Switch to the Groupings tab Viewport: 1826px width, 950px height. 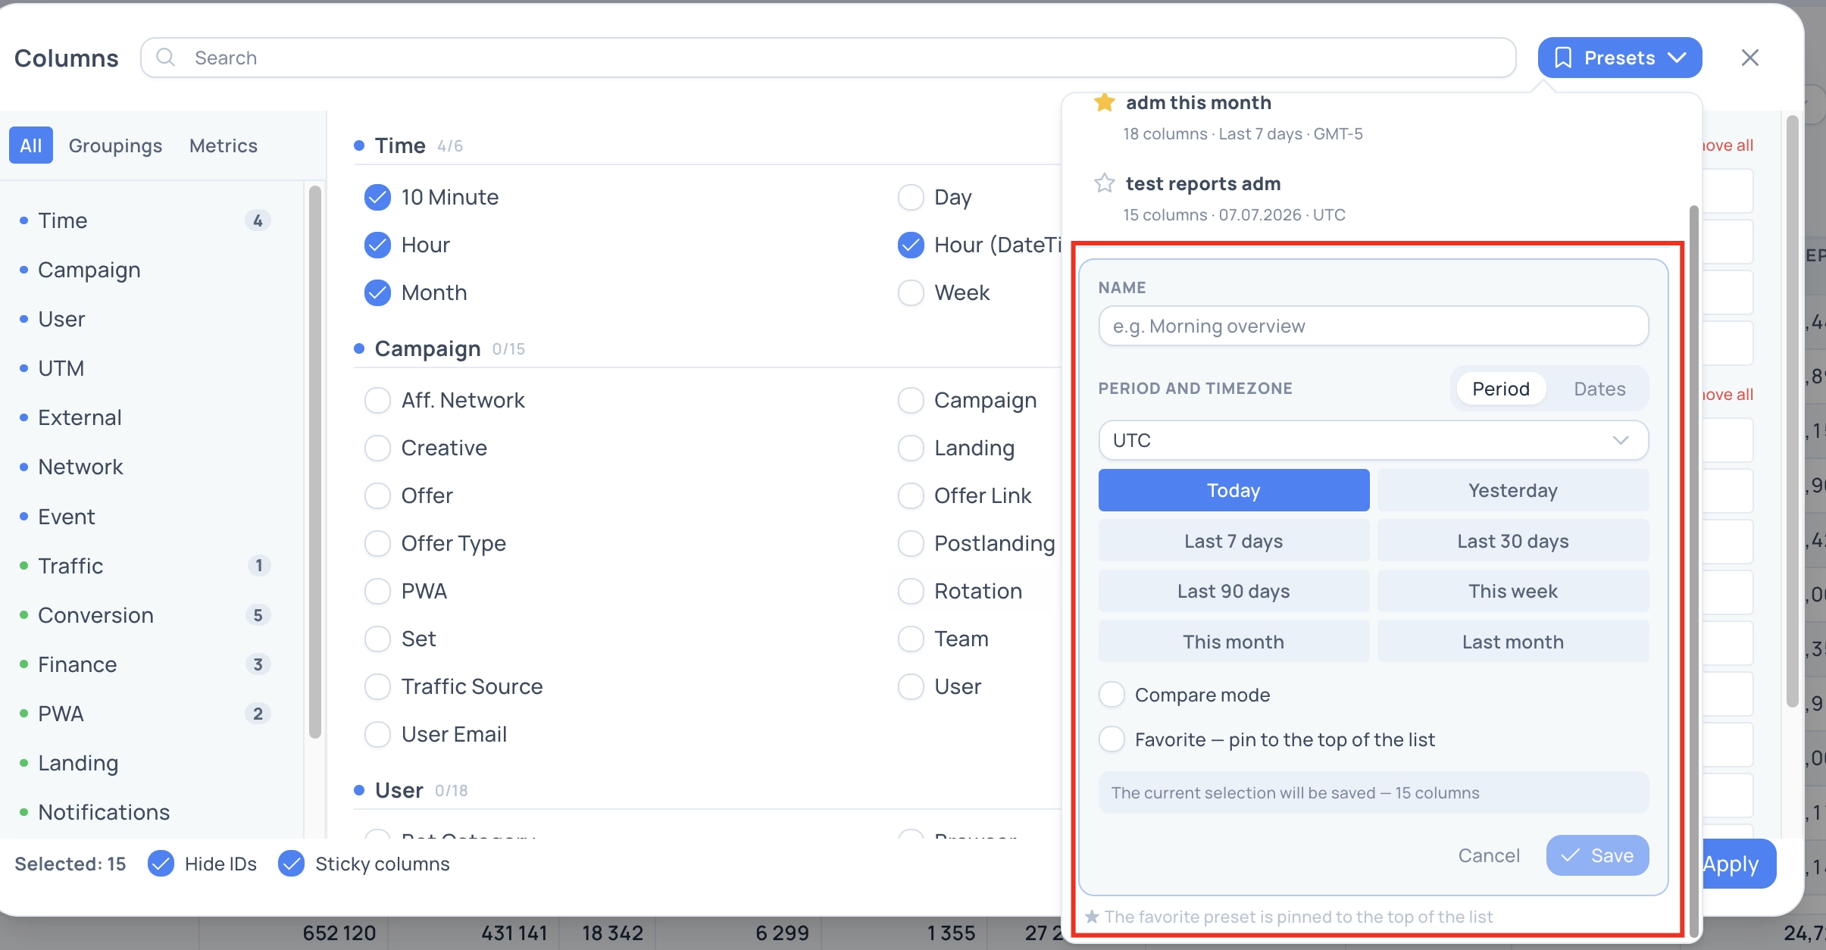(115, 145)
